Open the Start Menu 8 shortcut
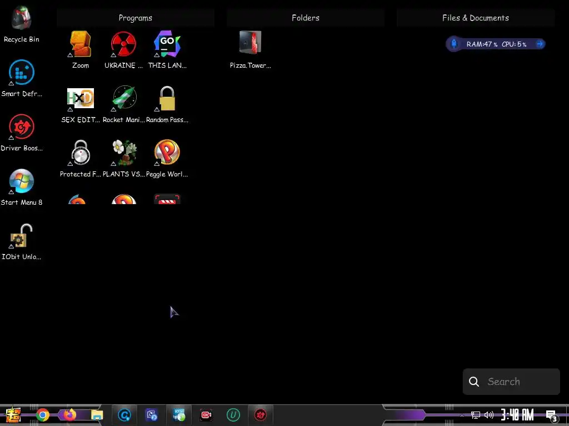The height and width of the screenshot is (426, 569). point(22,181)
